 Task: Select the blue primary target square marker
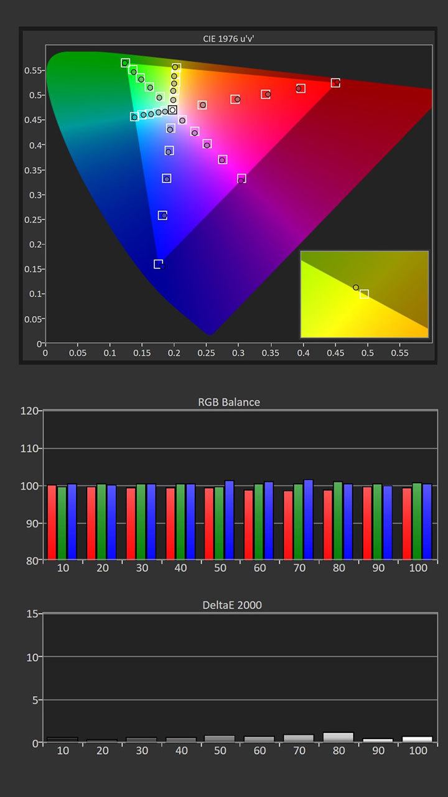point(158,264)
